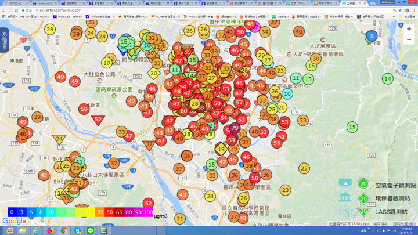Open Firefox from the taskbar
The width and height of the screenshot is (418, 235).
(50, 230)
